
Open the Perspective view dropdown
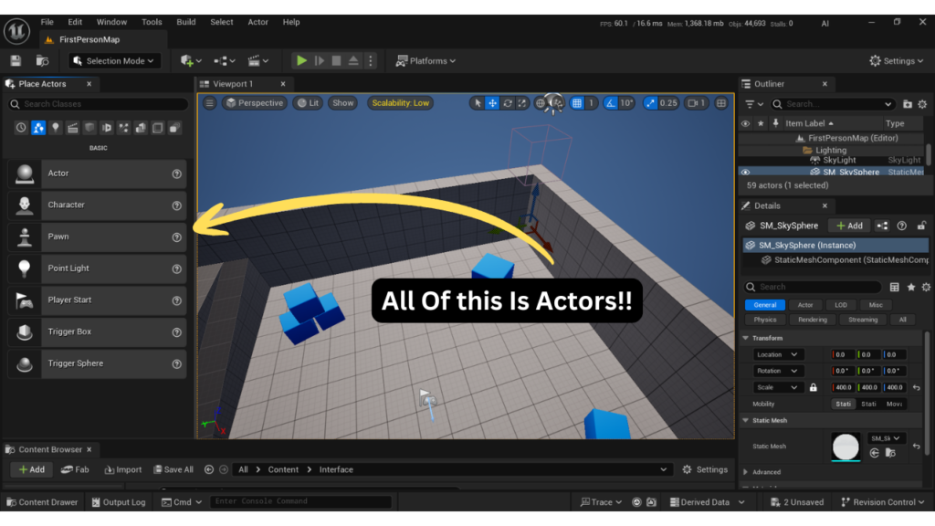coord(255,103)
